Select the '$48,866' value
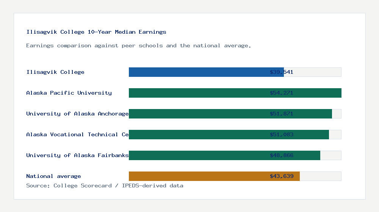 [282, 155]
